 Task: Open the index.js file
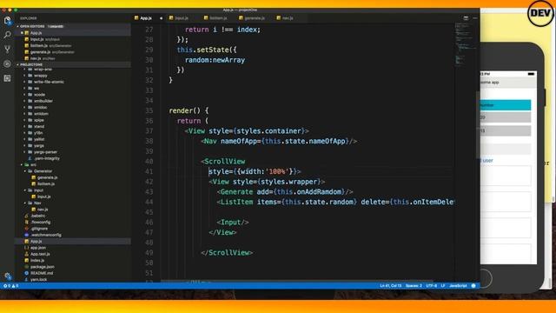click(x=37, y=261)
